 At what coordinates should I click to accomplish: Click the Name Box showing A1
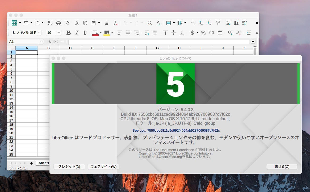26,41
